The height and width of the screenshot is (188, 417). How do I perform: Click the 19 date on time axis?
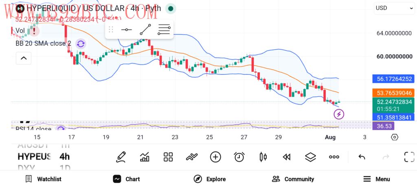[106, 137]
